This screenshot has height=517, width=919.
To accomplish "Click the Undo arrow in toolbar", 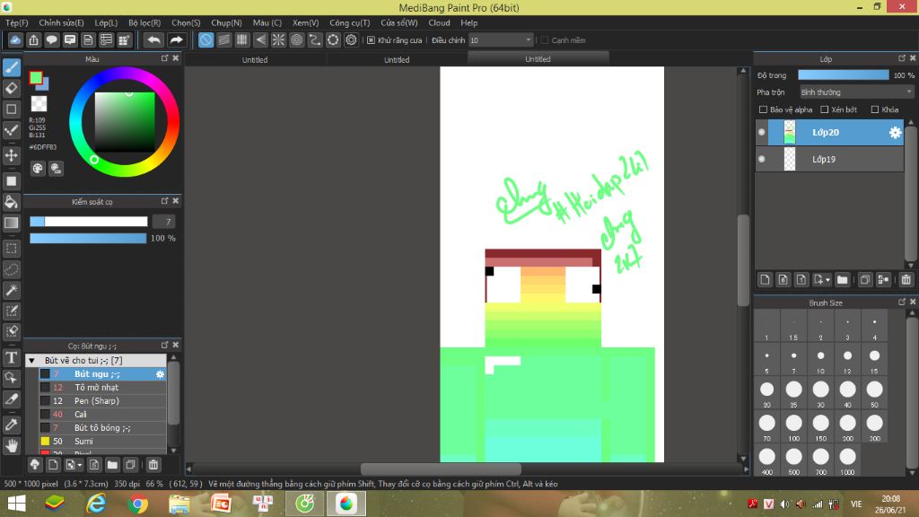I will (153, 39).
